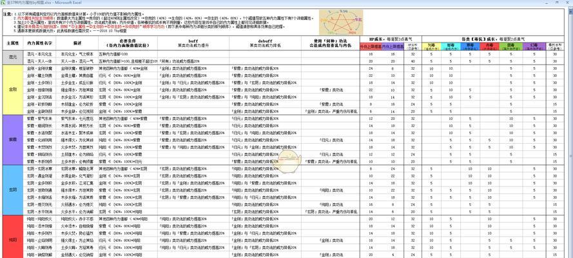Click the 注意 label at top left
573x258 pixels.
(x=8, y=14)
